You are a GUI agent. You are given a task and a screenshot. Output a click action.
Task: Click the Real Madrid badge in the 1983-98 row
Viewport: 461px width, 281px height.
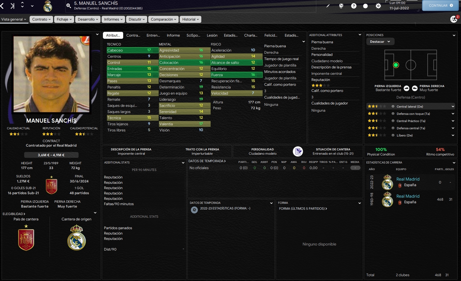pyautogui.click(x=387, y=199)
